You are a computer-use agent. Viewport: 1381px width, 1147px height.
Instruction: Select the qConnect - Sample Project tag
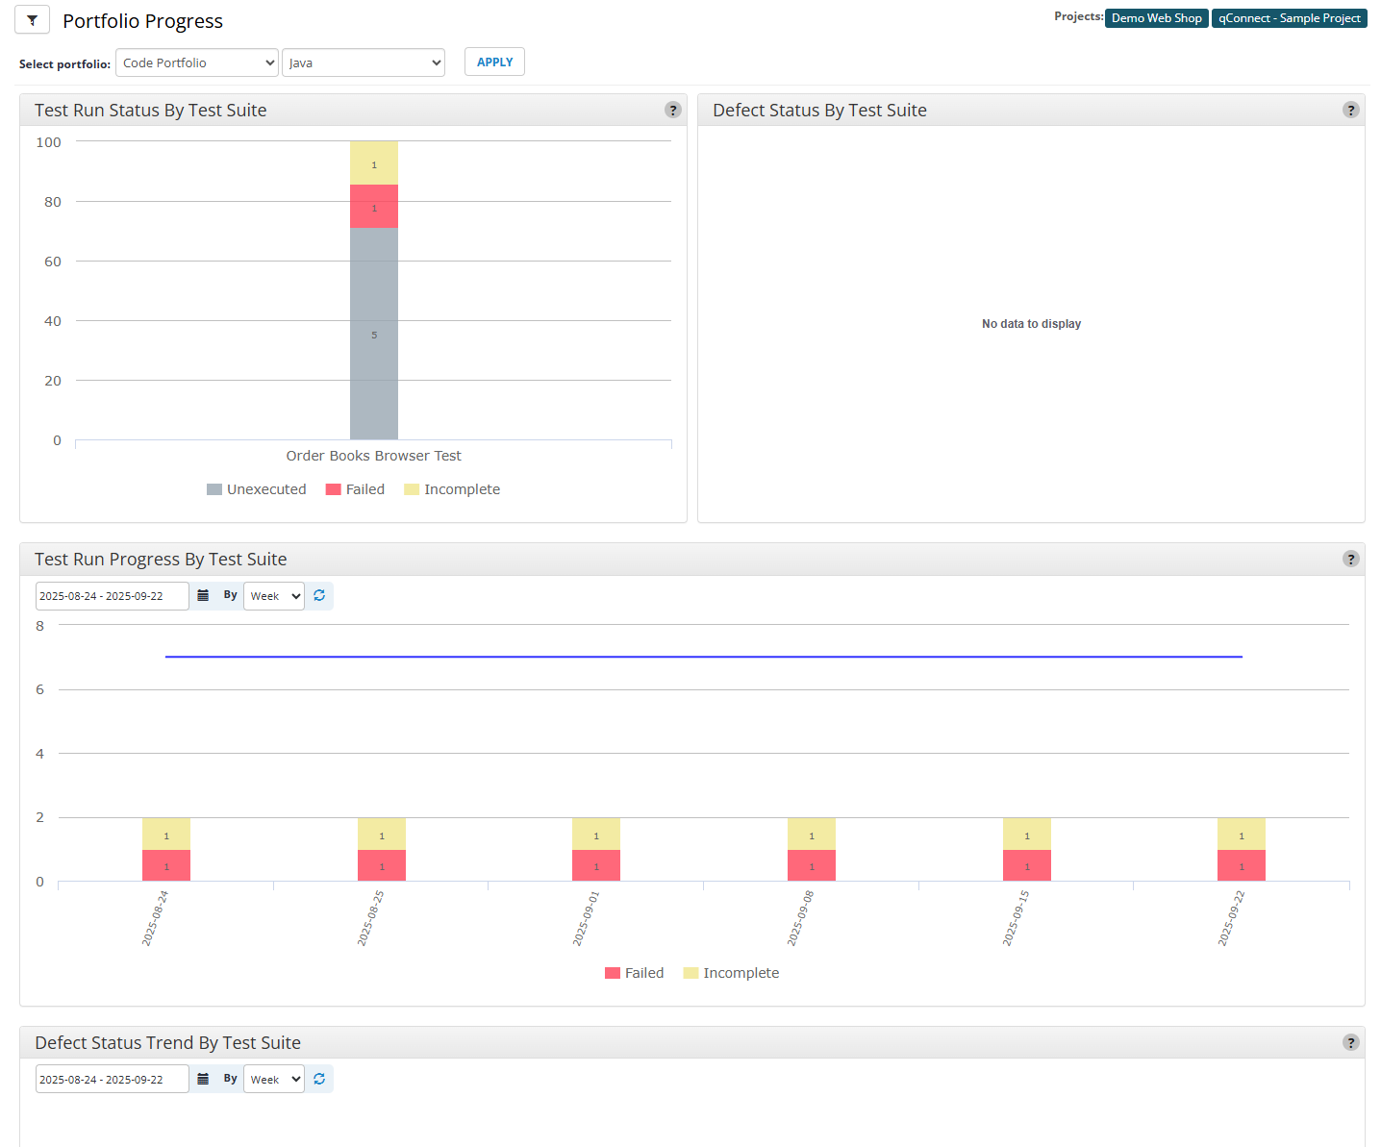[x=1289, y=18]
